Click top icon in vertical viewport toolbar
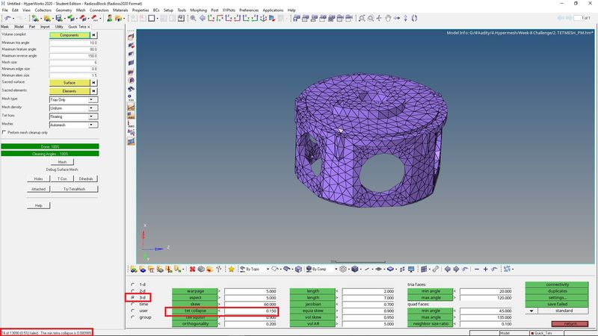The image size is (598, 336). click(x=132, y=37)
